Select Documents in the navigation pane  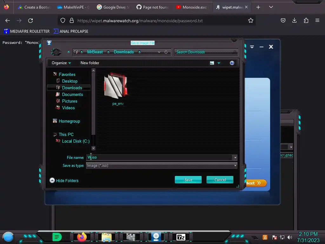[x=72, y=94]
